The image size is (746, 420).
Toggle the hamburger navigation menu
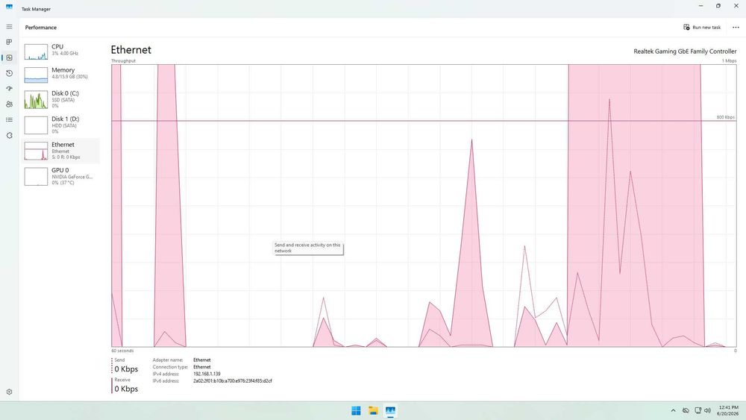point(9,27)
